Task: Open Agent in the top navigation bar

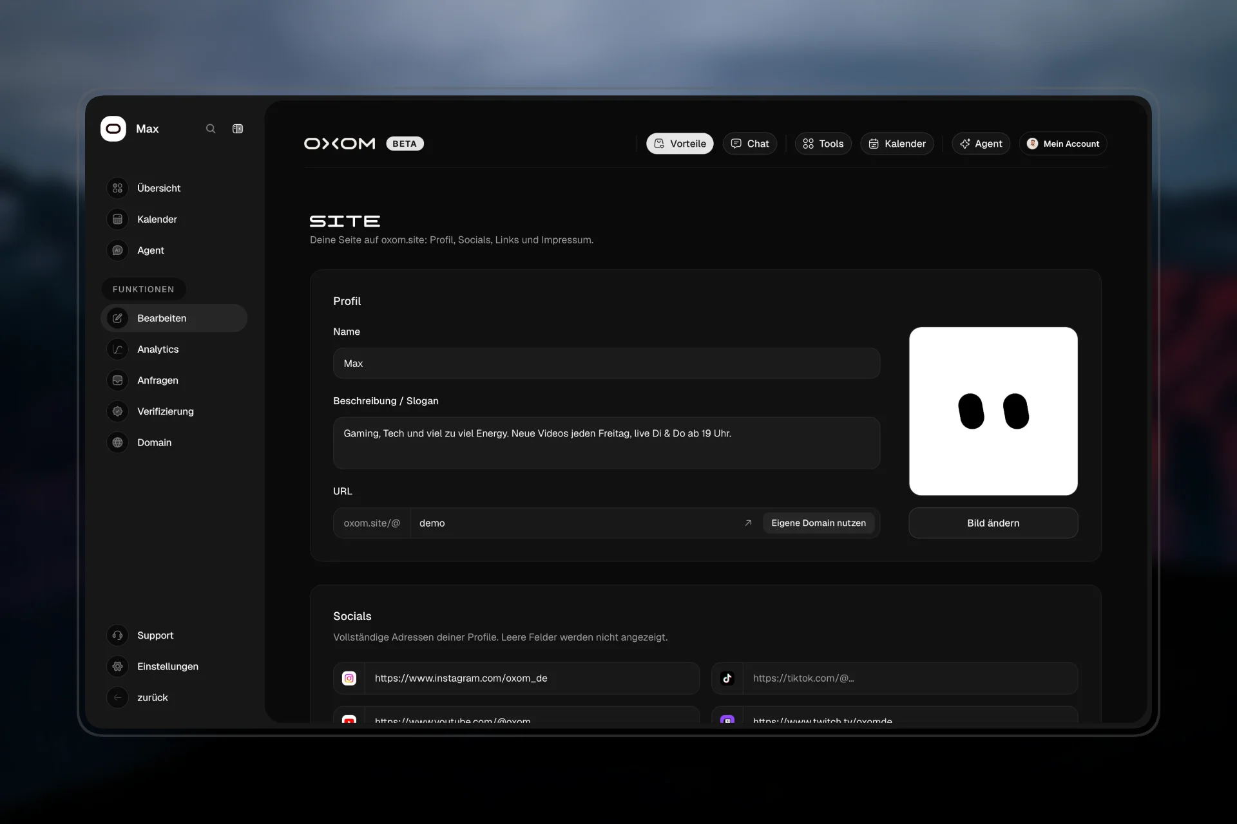Action: pyautogui.click(x=981, y=144)
